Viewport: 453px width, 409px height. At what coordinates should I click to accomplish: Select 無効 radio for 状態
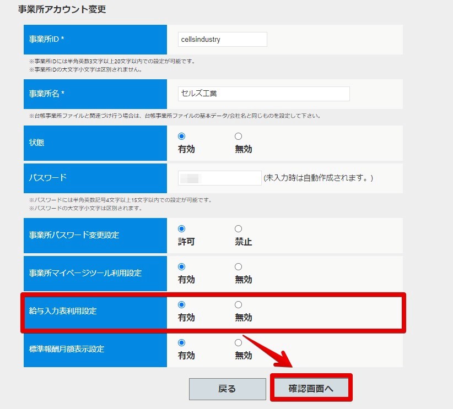point(238,136)
